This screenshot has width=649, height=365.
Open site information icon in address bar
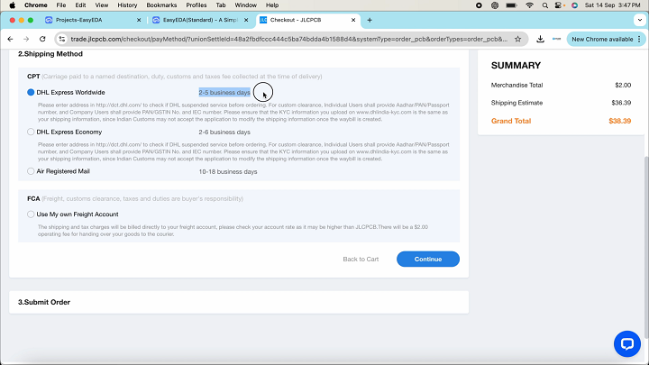62,39
